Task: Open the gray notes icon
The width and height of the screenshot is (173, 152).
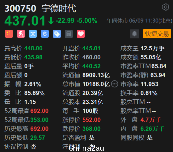Action: coord(69,34)
